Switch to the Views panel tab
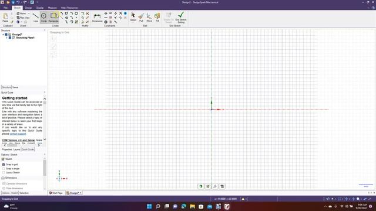This screenshot has height=211, width=376. pyautogui.click(x=15, y=87)
